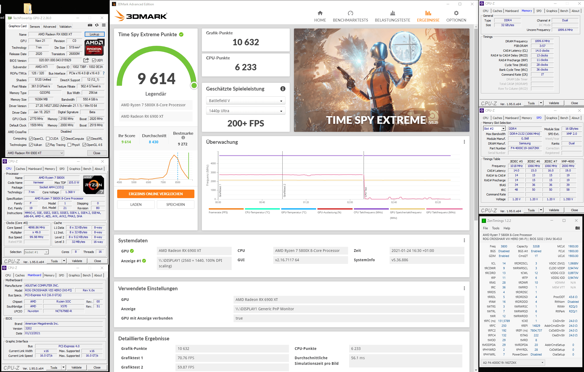Click green check beside GPU in Systemdaten
This screenshot has width=584, height=372.
pyautogui.click(x=132, y=251)
